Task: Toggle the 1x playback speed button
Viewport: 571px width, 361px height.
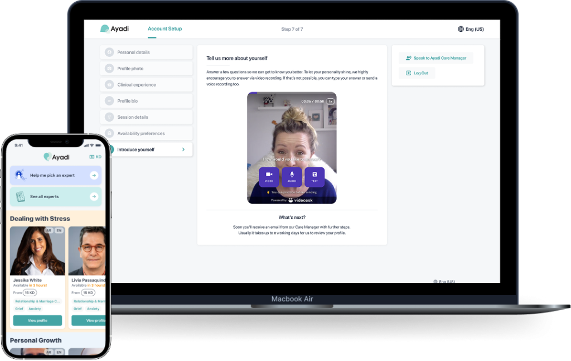Action: pos(331,101)
